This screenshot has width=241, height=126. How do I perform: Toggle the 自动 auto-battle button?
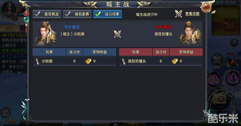[217, 61]
